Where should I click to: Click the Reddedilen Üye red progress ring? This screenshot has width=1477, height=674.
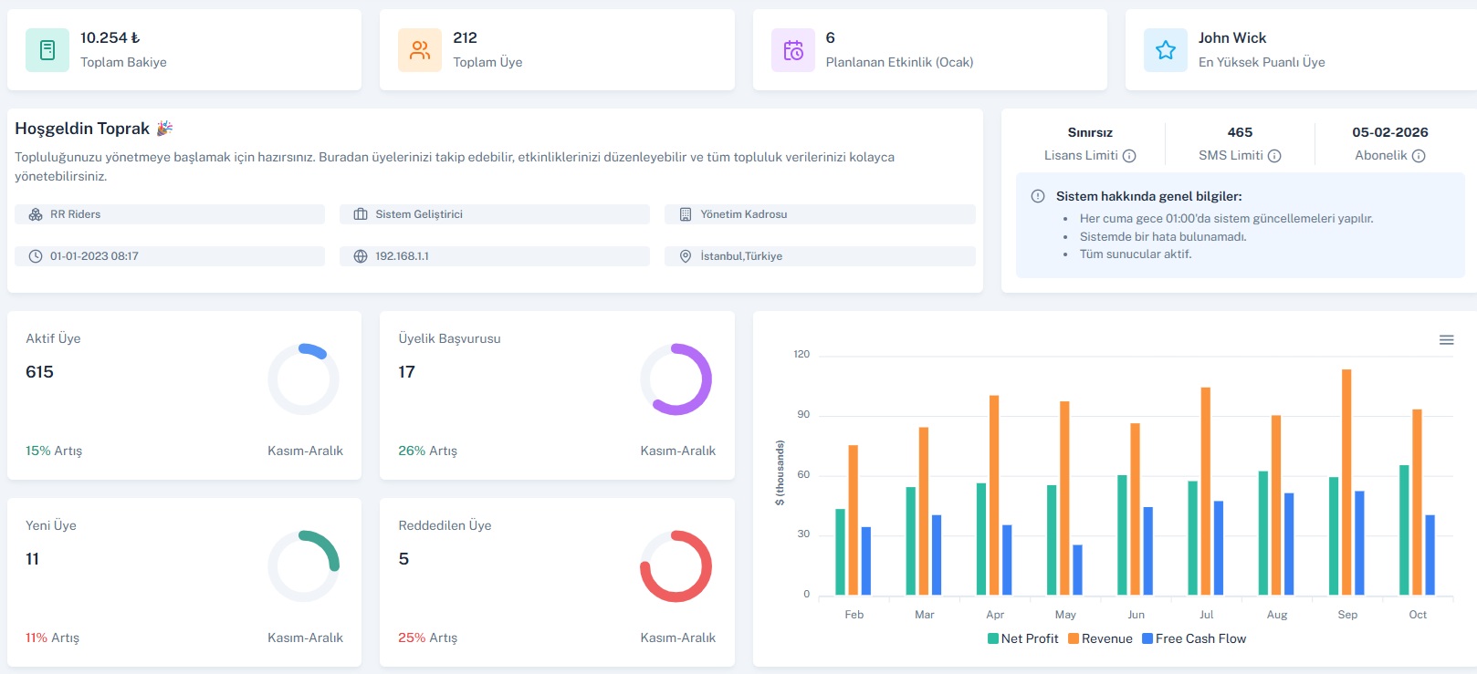676,566
